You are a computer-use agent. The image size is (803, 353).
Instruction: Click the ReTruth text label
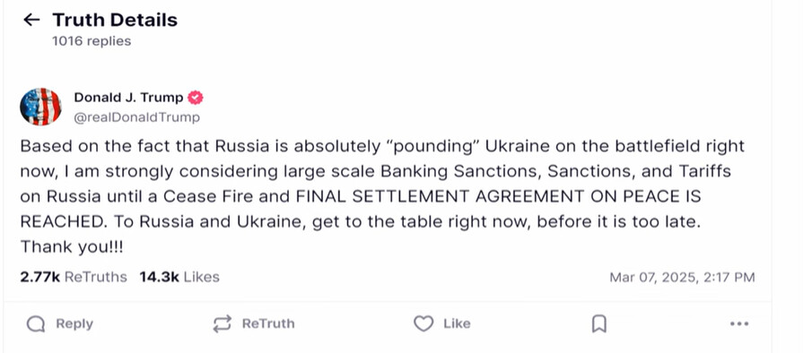coord(268,323)
